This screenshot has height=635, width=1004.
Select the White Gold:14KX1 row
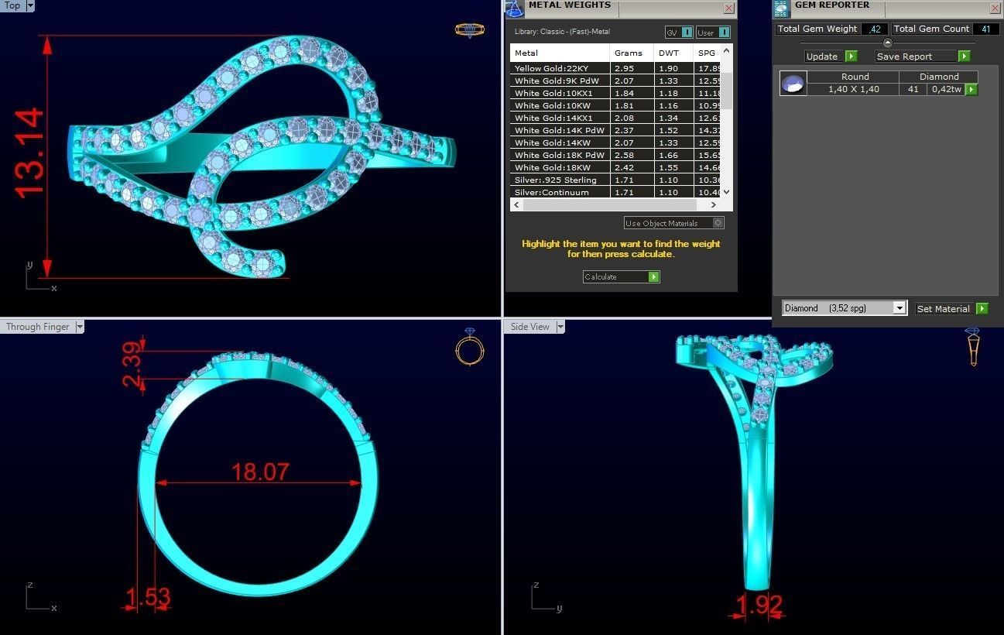pyautogui.click(x=615, y=118)
